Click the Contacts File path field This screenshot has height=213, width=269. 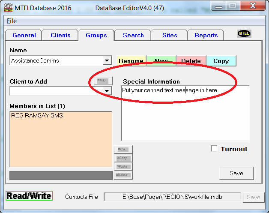[172, 197]
